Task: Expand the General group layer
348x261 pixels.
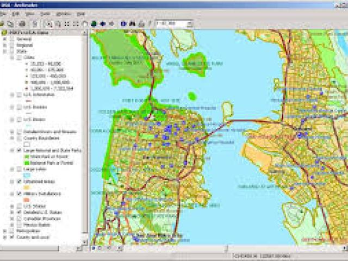Action: [x=4, y=39]
